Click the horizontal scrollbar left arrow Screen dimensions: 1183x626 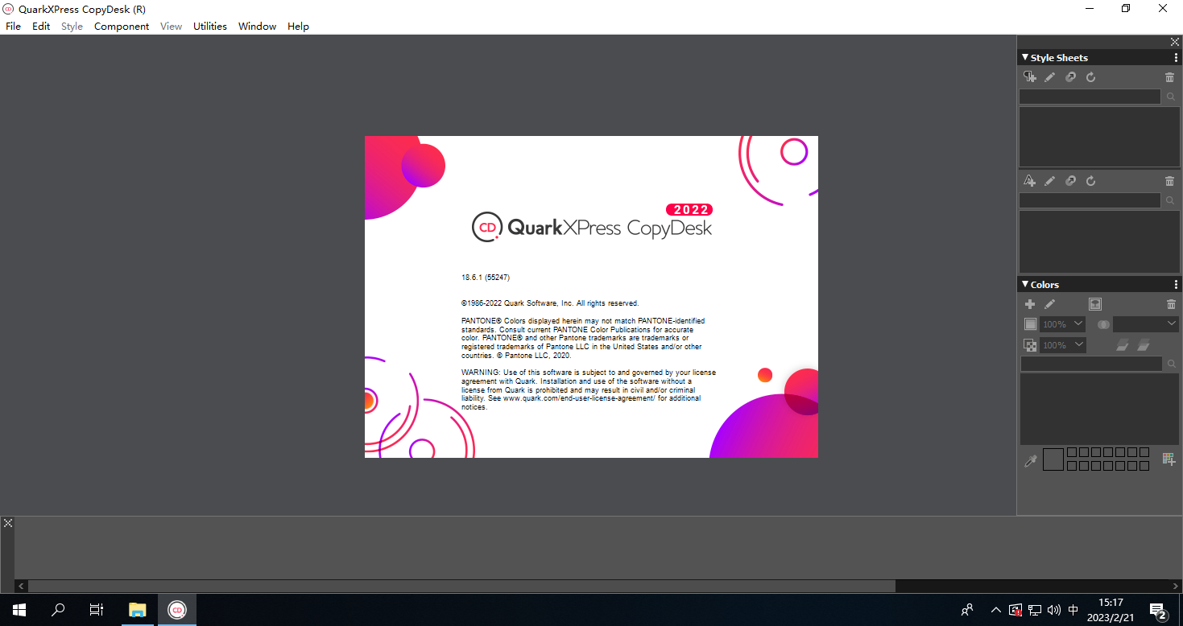(22, 587)
